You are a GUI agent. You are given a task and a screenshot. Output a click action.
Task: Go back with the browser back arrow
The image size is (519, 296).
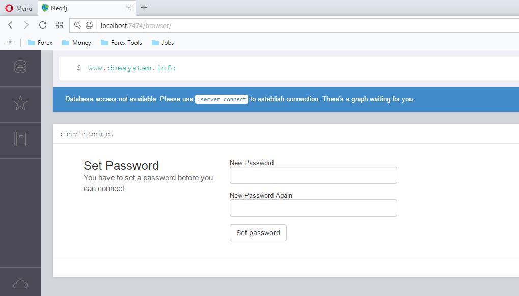pos(10,25)
